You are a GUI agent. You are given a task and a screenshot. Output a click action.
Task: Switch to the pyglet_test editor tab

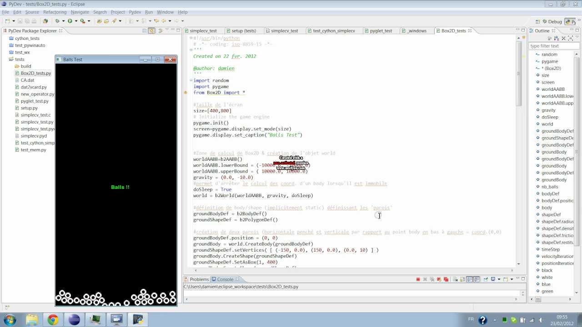[x=377, y=31]
